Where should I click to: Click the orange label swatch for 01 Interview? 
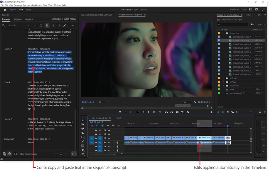point(219,33)
